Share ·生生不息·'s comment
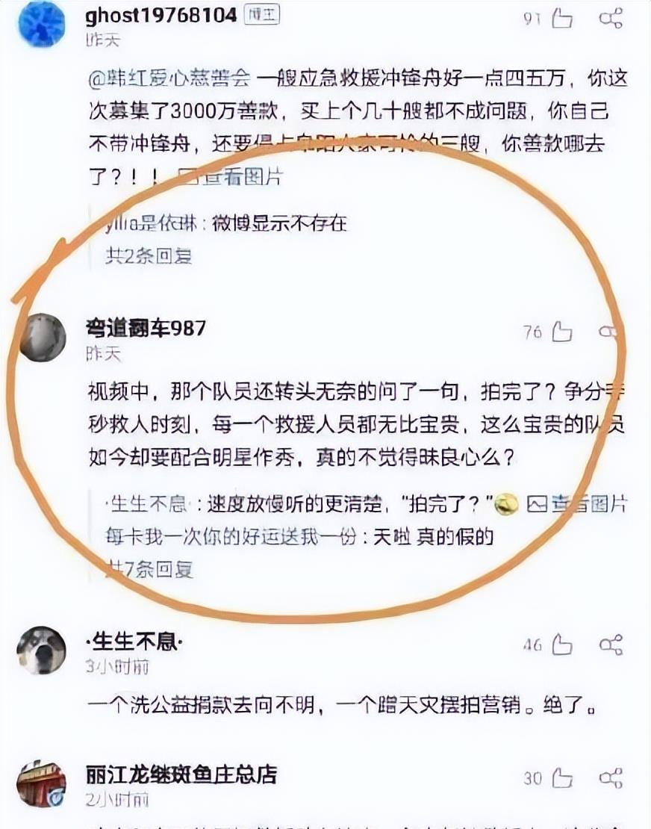Viewport: 651px width, 829px height. coord(611,645)
